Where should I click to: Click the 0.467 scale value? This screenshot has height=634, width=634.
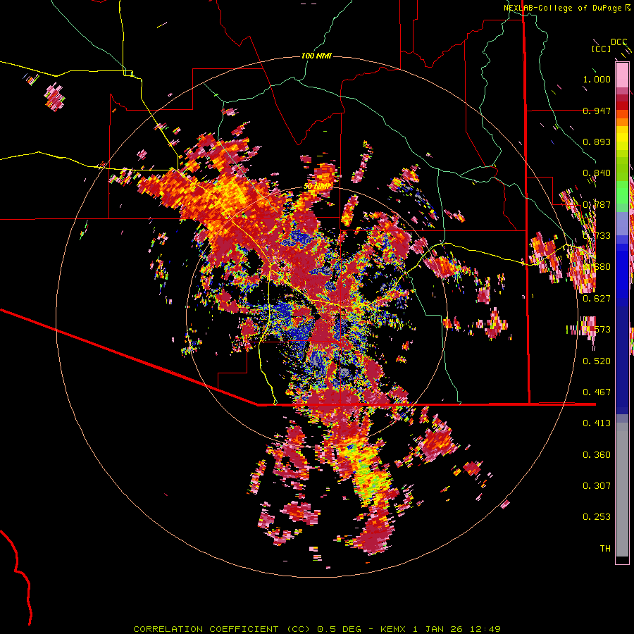pyautogui.click(x=597, y=392)
